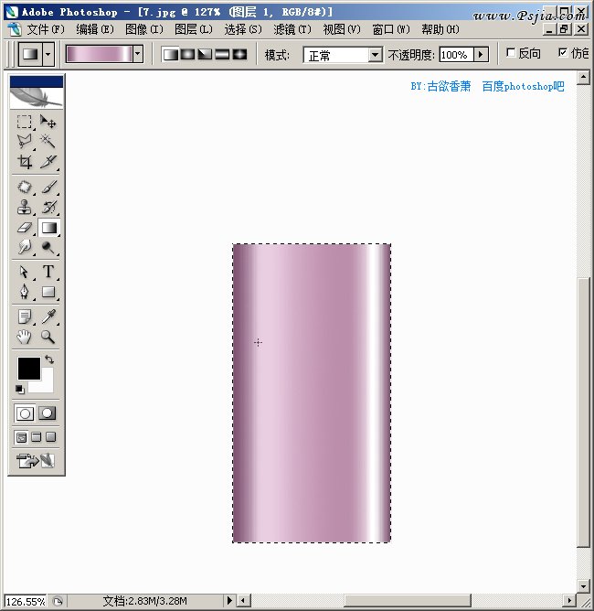Choose linear gradient style

pos(170,55)
